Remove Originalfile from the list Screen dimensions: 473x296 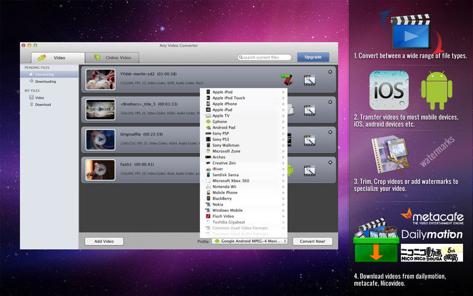pyautogui.click(x=330, y=132)
